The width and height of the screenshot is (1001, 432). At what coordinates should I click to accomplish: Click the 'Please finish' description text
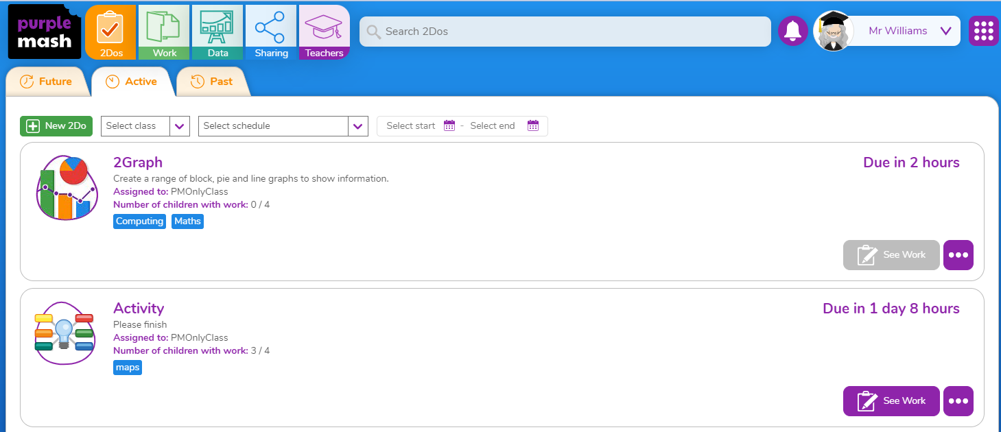pyautogui.click(x=140, y=325)
